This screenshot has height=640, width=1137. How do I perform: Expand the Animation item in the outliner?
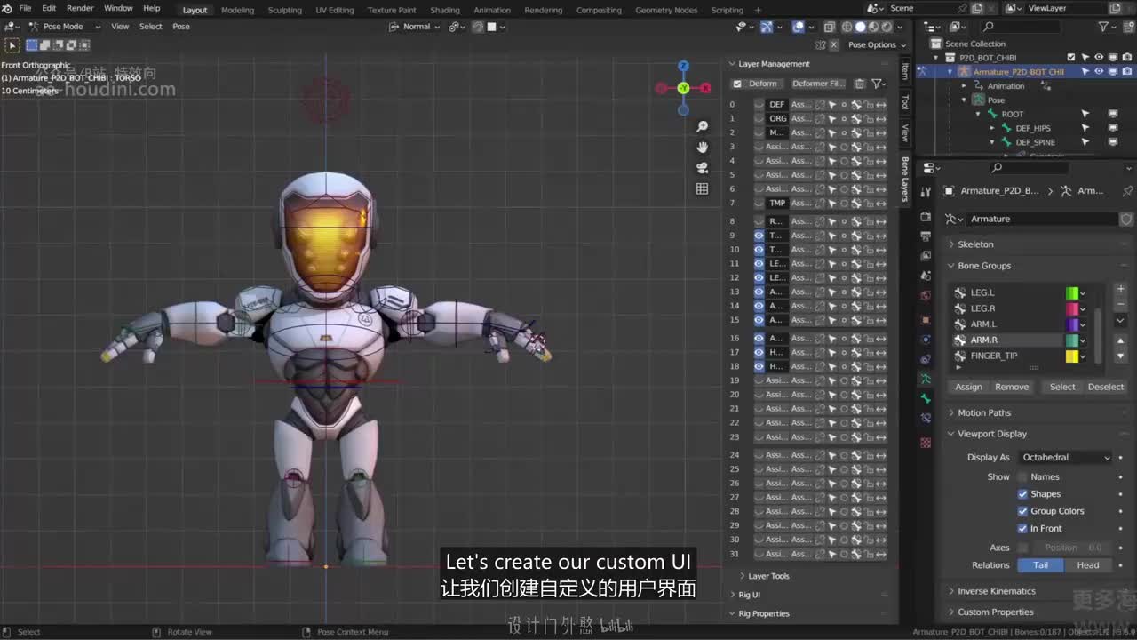click(965, 86)
